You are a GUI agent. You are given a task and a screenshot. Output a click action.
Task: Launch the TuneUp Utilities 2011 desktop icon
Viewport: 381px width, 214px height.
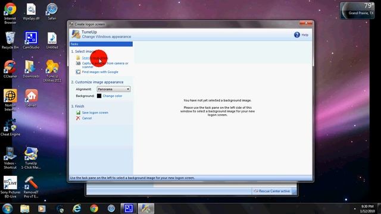52,71
